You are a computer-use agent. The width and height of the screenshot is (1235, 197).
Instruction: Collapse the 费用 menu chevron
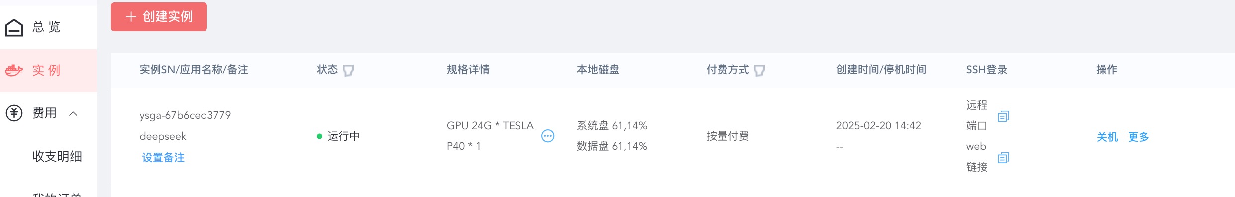point(73,114)
